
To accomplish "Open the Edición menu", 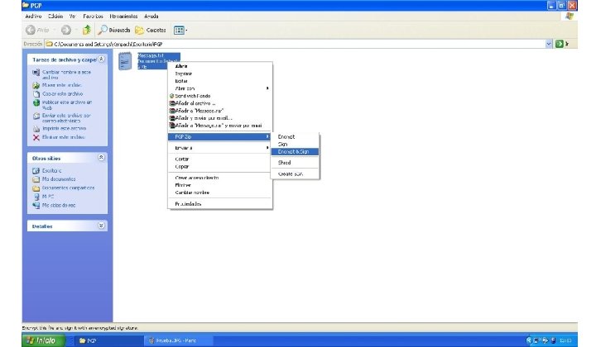I will click(55, 17).
